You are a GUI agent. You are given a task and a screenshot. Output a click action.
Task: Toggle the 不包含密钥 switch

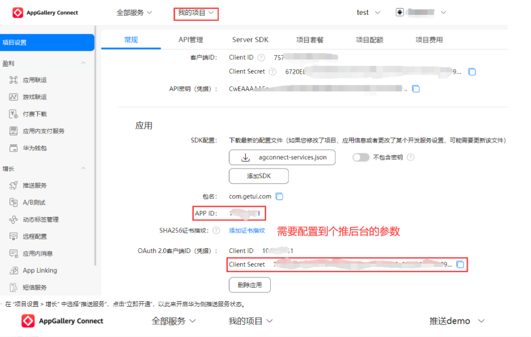tap(361, 157)
